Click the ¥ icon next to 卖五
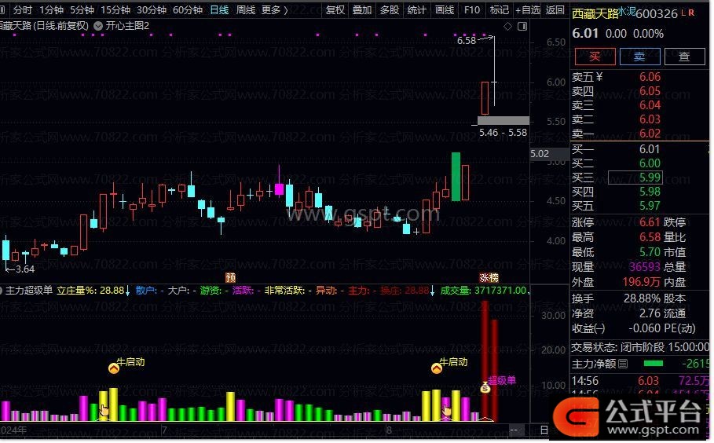714x443 pixels. pyautogui.click(x=599, y=77)
